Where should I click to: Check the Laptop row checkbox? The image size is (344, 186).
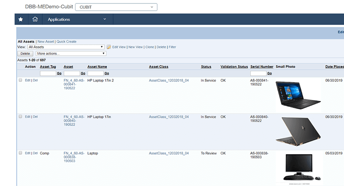pyautogui.click(x=21, y=153)
